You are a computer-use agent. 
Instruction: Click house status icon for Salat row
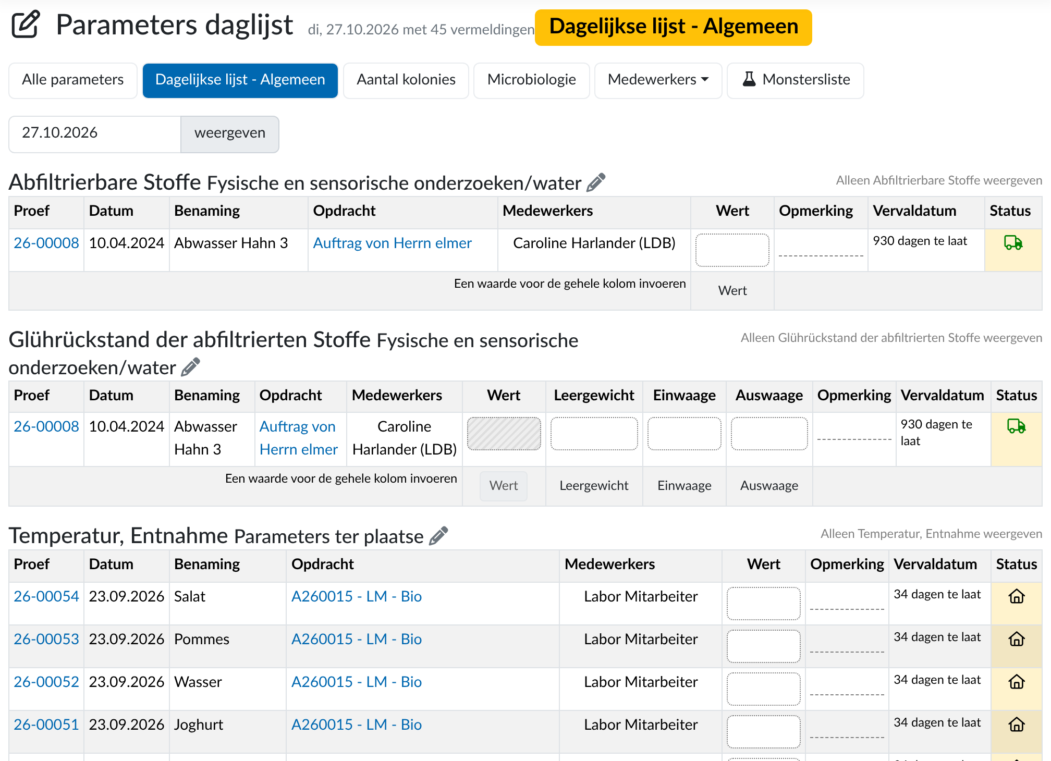click(1017, 596)
